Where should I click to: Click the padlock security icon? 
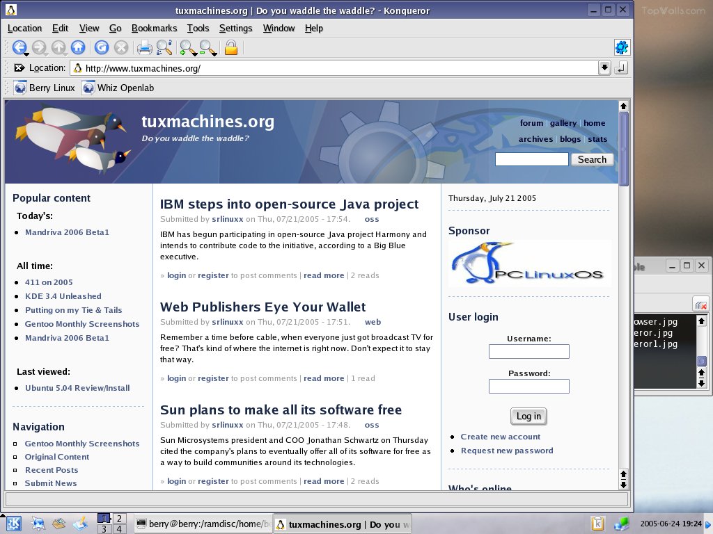pyautogui.click(x=231, y=47)
